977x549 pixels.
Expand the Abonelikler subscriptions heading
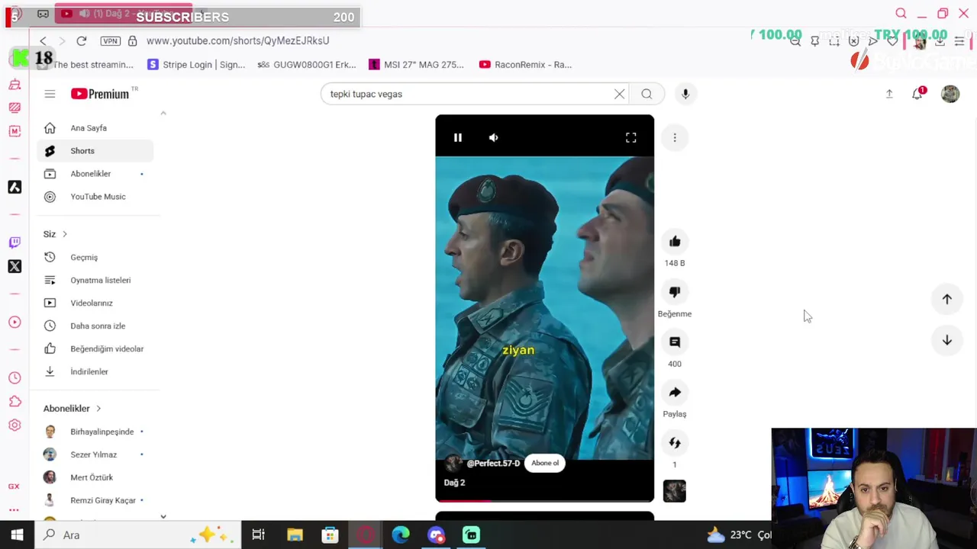(72, 409)
